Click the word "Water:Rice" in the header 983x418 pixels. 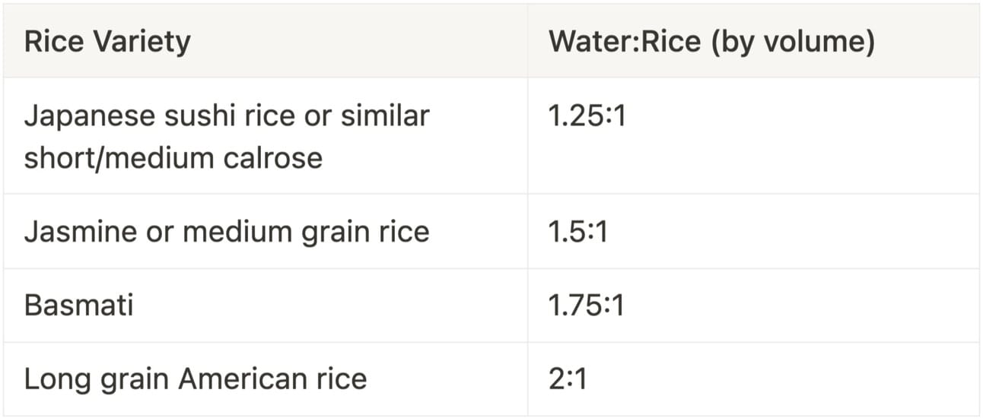pos(624,42)
